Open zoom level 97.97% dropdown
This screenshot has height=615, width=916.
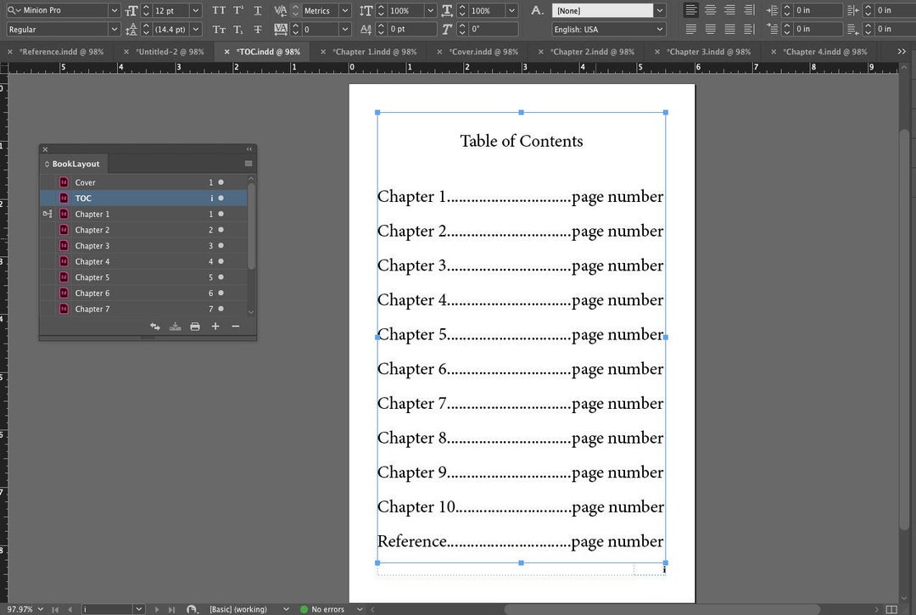[x=41, y=609]
